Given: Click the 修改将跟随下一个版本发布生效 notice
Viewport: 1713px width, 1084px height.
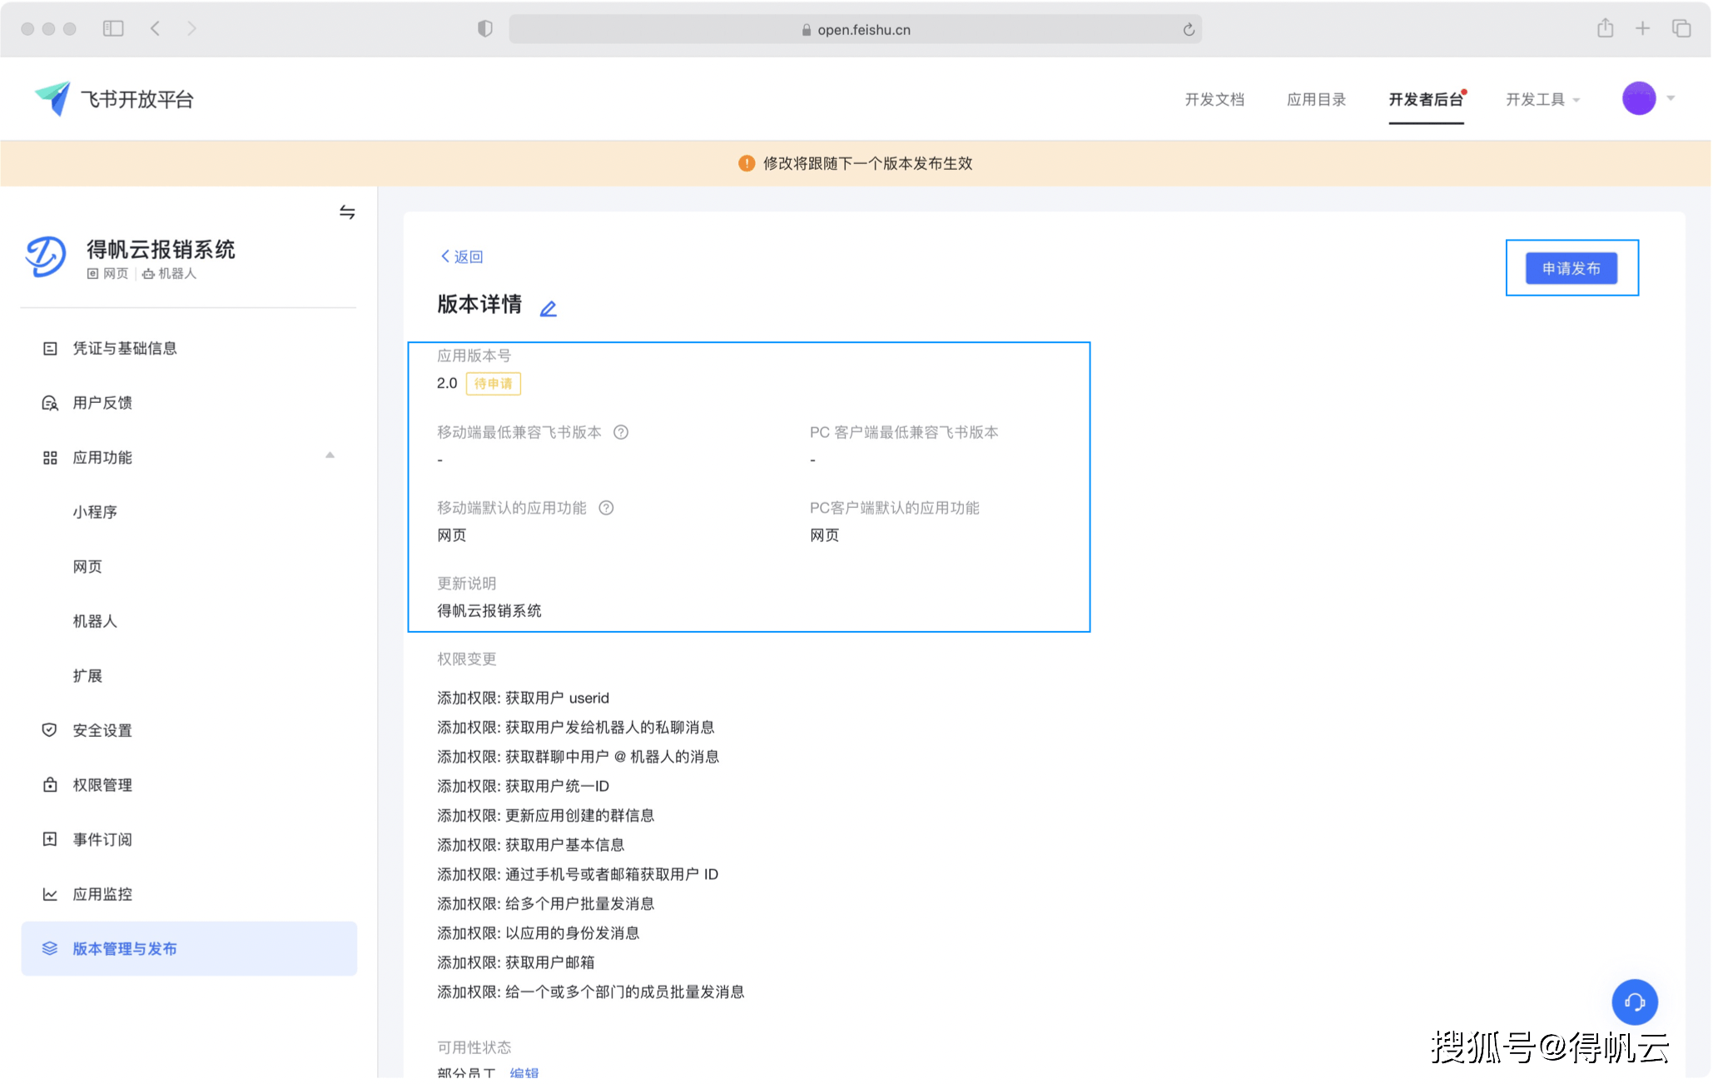Looking at the screenshot, I should pyautogui.click(x=855, y=163).
